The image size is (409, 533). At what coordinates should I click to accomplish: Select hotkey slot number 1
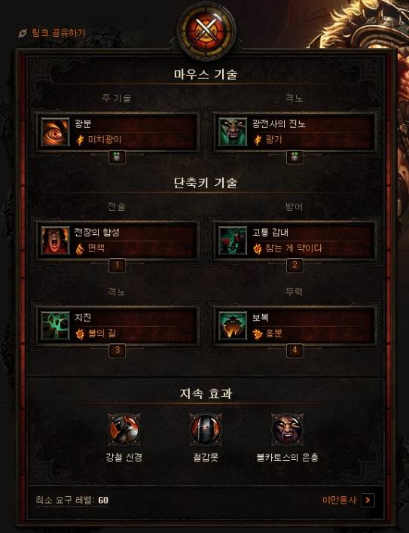point(117,265)
